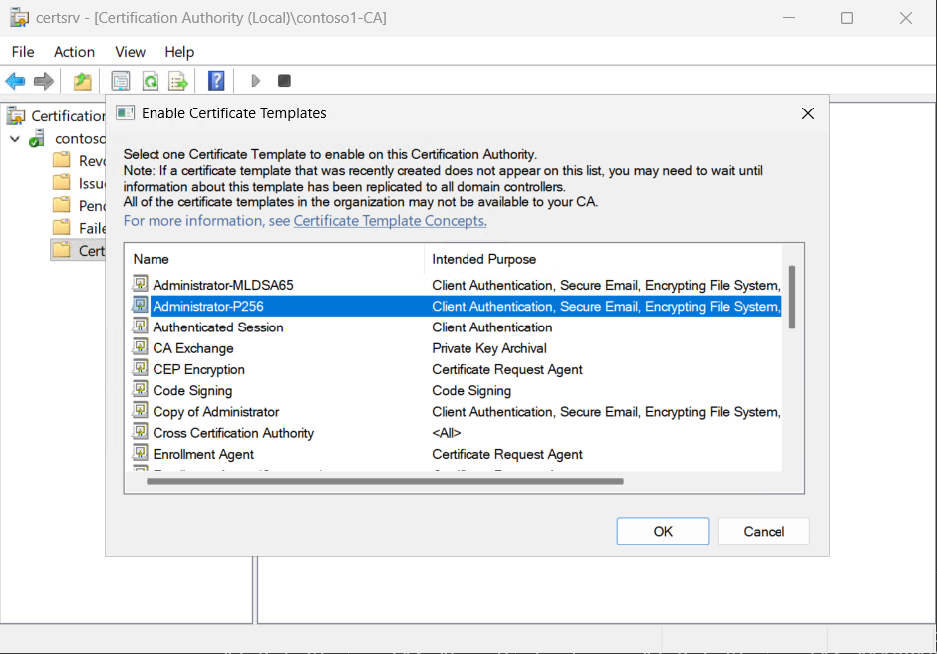Select the Copy of Administrator template
This screenshot has width=937, height=654.
click(215, 412)
